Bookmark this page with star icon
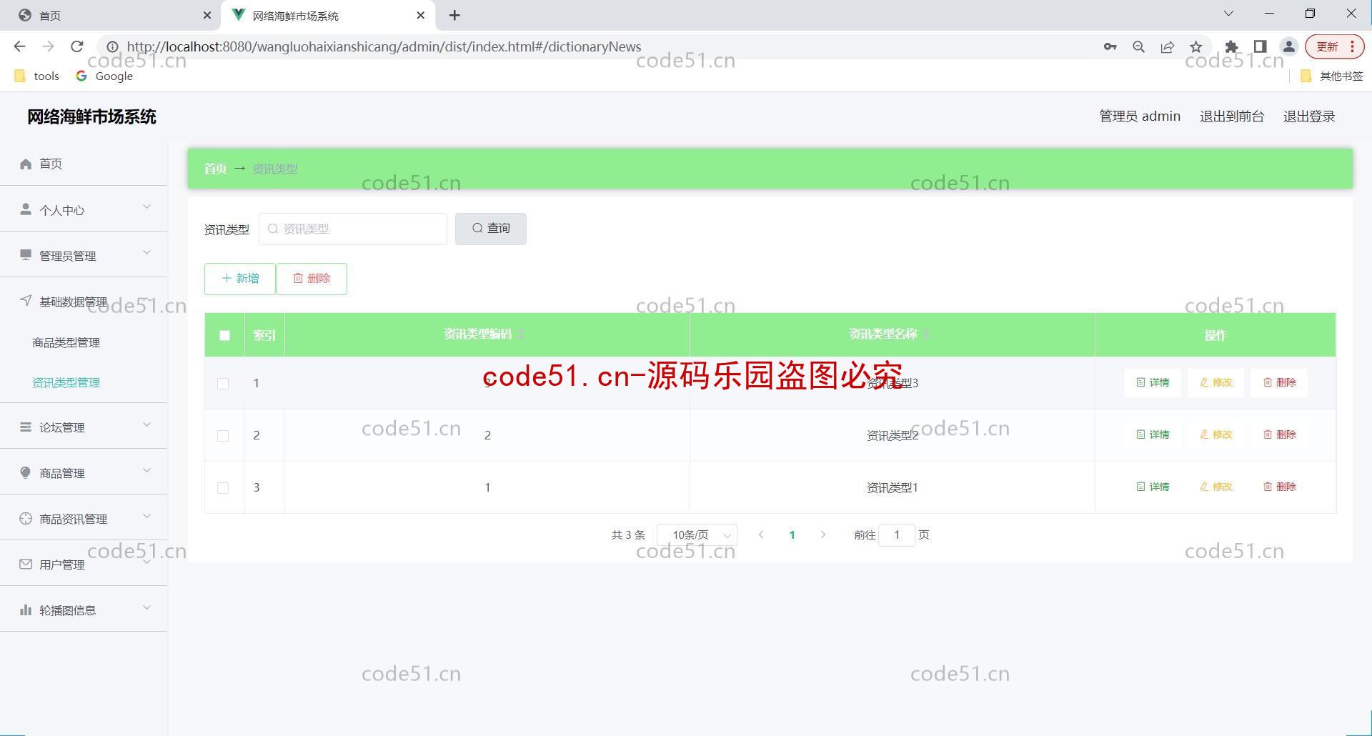1372x736 pixels. tap(1195, 46)
